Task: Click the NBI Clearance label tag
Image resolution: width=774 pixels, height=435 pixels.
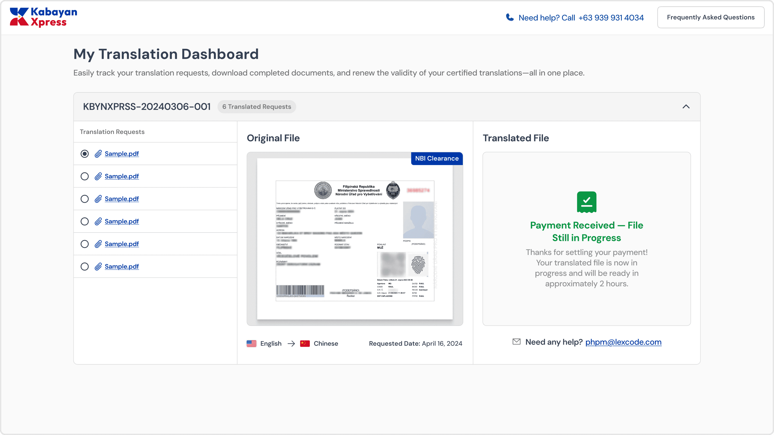Action: pyautogui.click(x=437, y=159)
